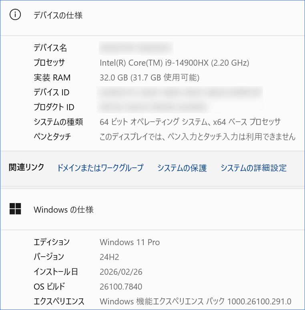305x310 pixels.
Task: Click the 実装 RAM value 32.0 GB
Action: [x=149, y=78]
